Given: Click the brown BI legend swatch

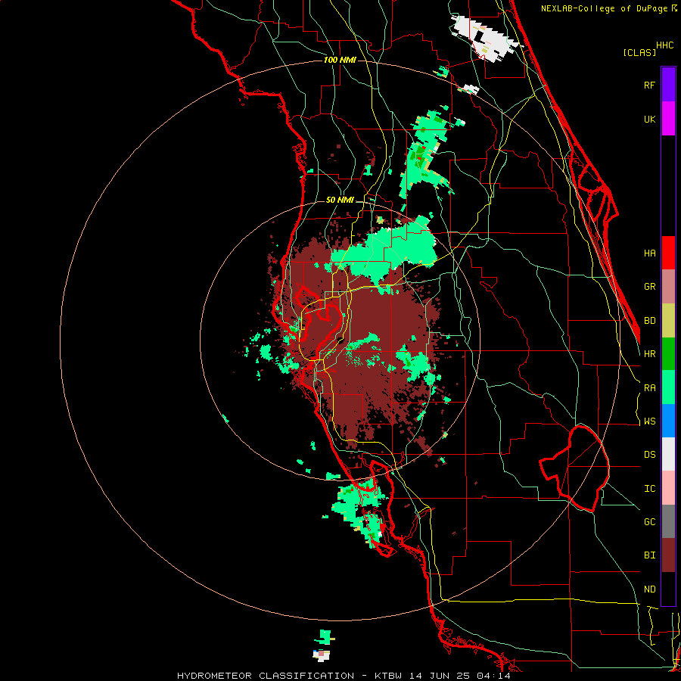Looking at the screenshot, I should point(668,555).
